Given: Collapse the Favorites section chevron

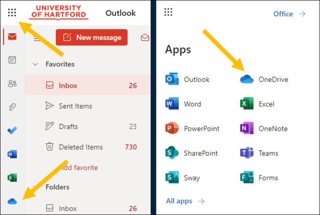Looking at the screenshot, I should (35, 64).
